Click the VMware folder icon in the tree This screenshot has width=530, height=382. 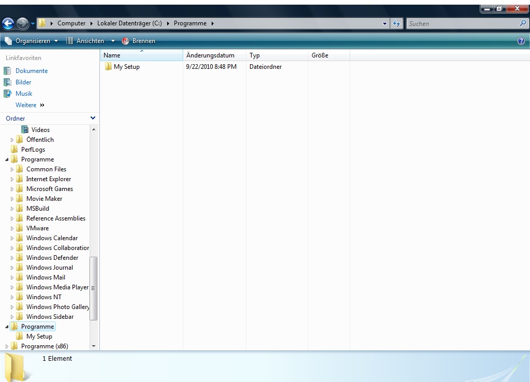coord(20,228)
